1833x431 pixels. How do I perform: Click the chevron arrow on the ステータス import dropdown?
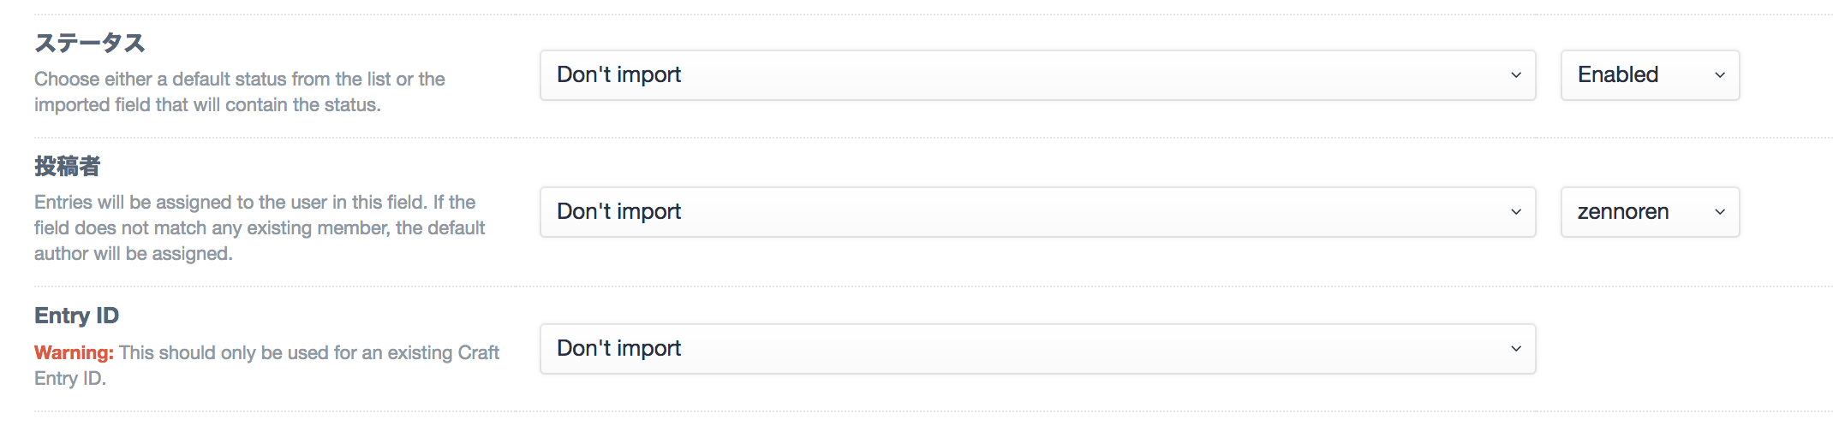click(x=1515, y=75)
